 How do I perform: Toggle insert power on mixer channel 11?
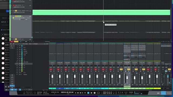pyautogui.click(x=124, y=44)
